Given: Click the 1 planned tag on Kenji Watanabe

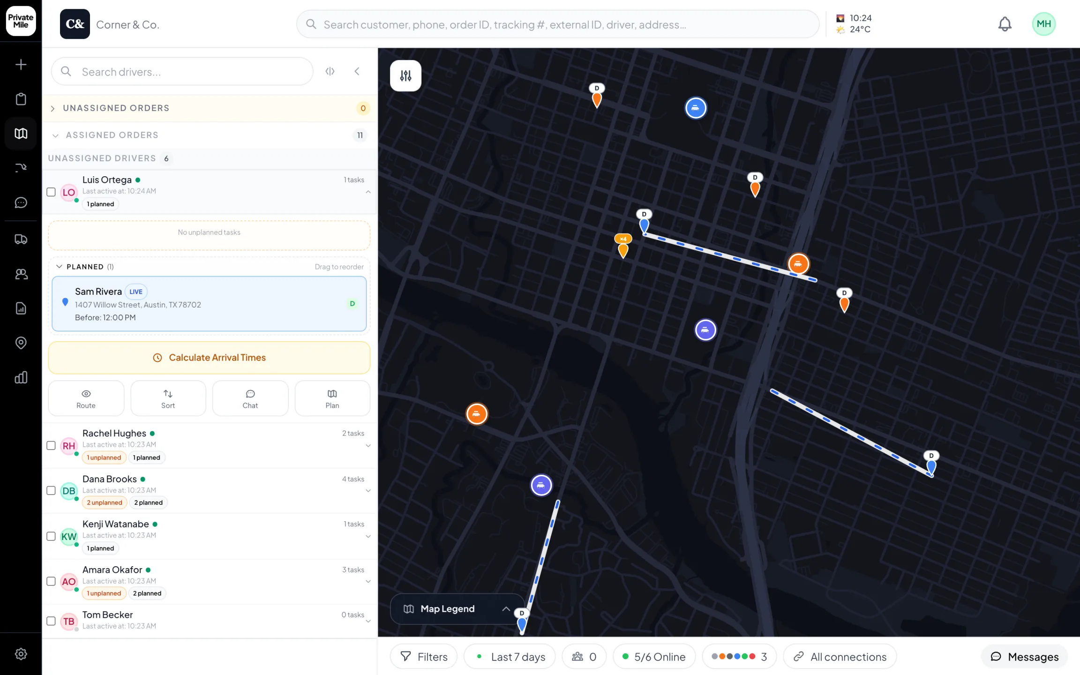Looking at the screenshot, I should pos(100,548).
